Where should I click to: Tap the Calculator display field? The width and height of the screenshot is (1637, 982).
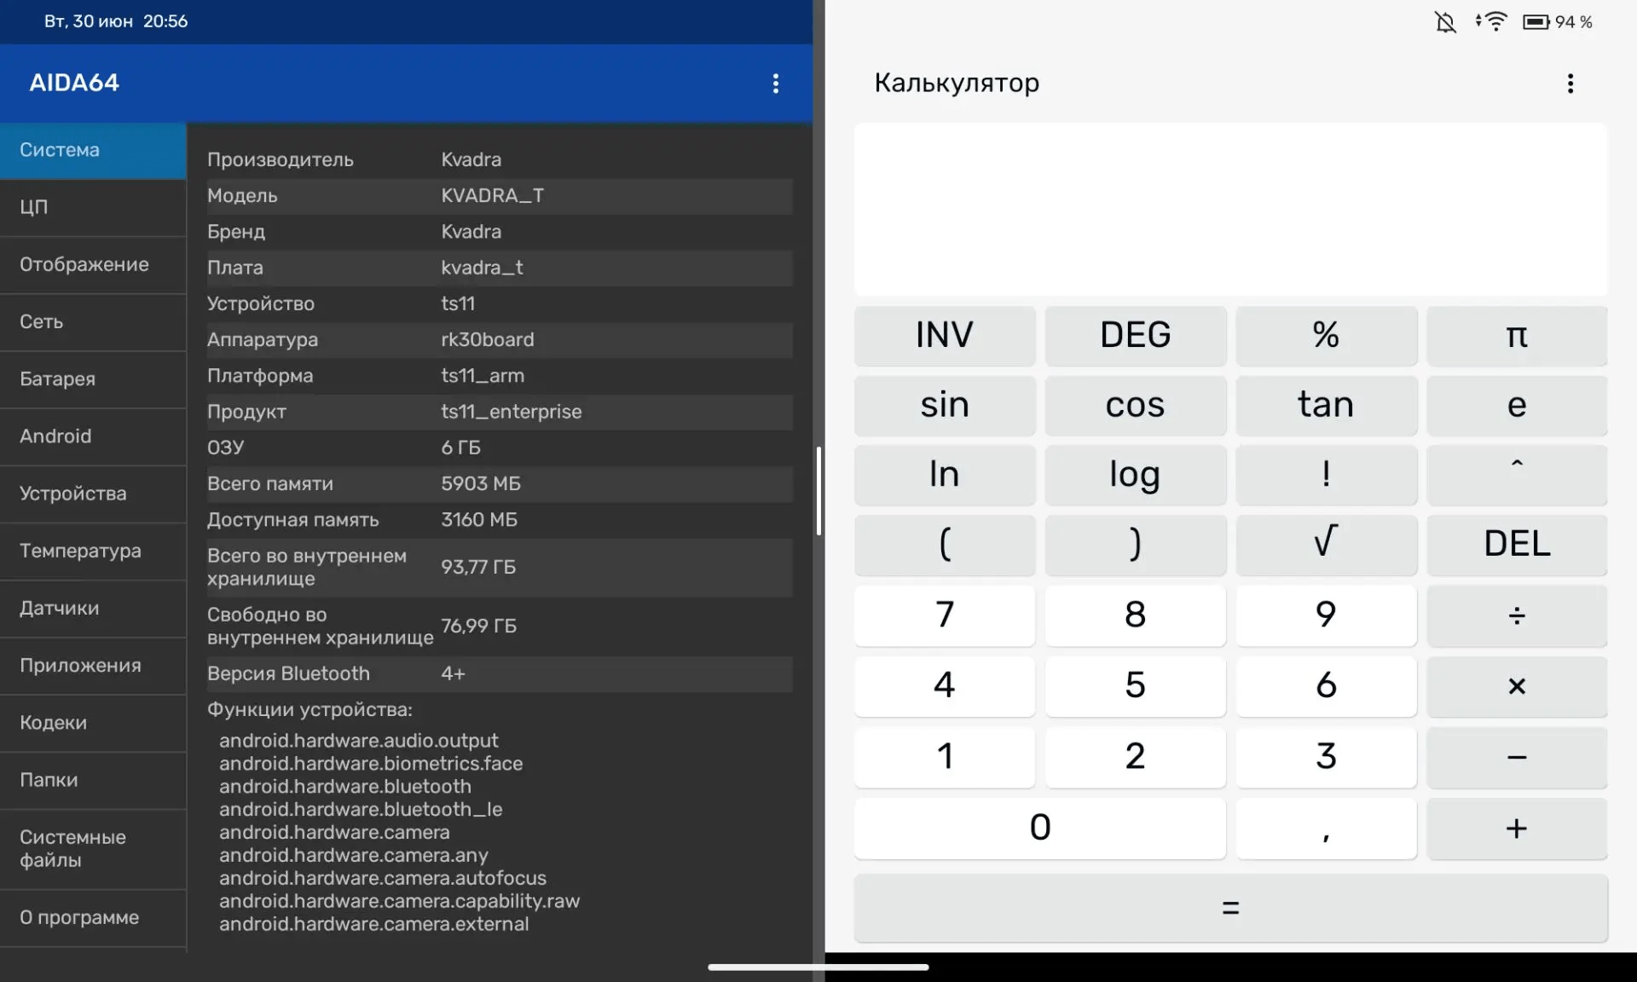(x=1230, y=210)
